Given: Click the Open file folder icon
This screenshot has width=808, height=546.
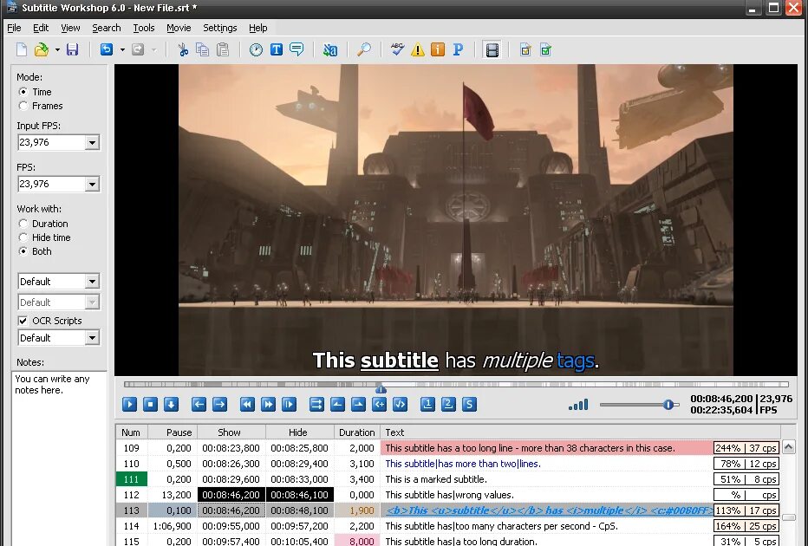Looking at the screenshot, I should [x=42, y=50].
